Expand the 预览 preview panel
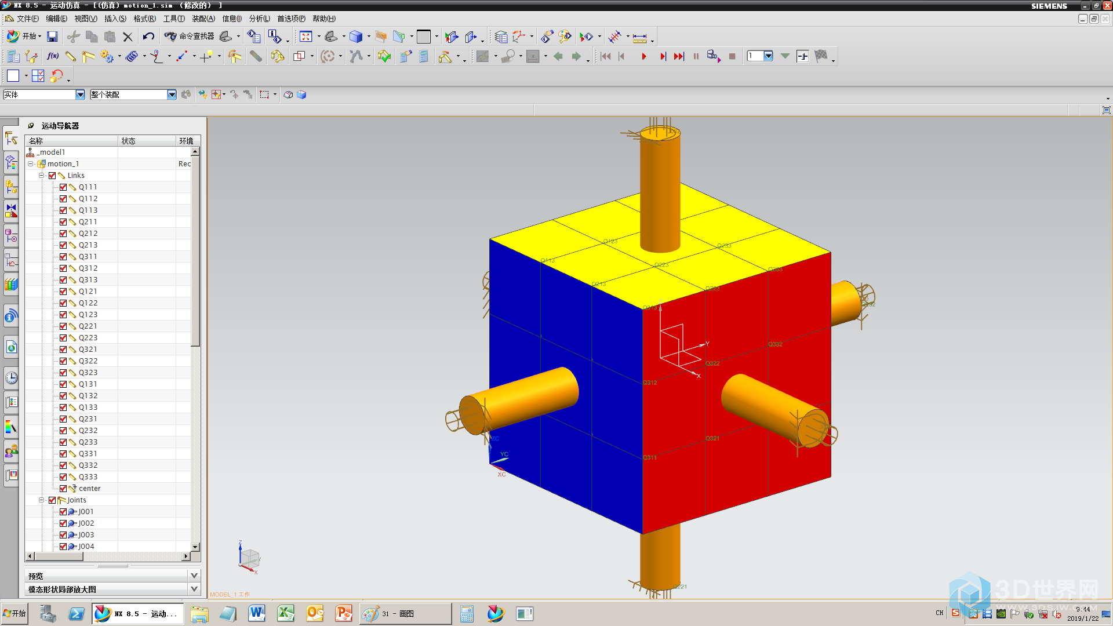1113x626 pixels. [194, 576]
